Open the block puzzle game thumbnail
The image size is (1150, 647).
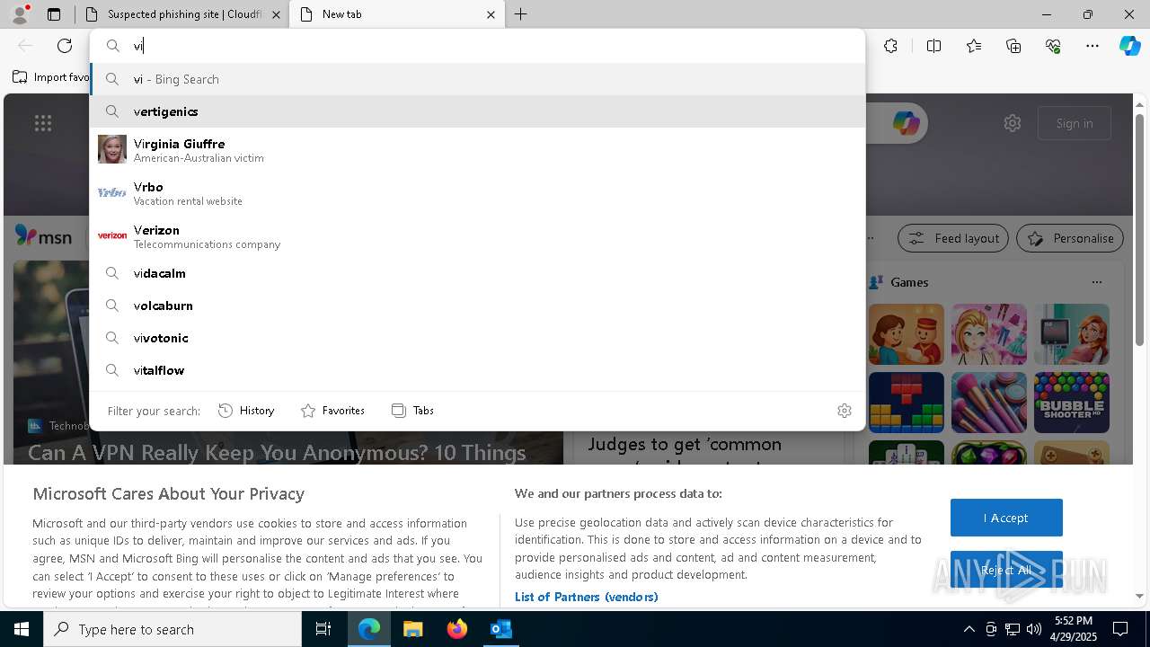tap(907, 403)
